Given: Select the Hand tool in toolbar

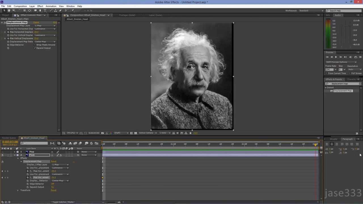Looking at the screenshot, I should click(9, 10).
